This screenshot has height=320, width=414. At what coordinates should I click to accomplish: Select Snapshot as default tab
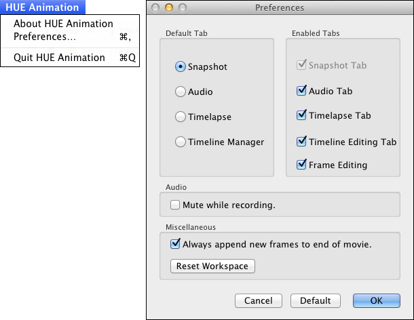coord(181,66)
